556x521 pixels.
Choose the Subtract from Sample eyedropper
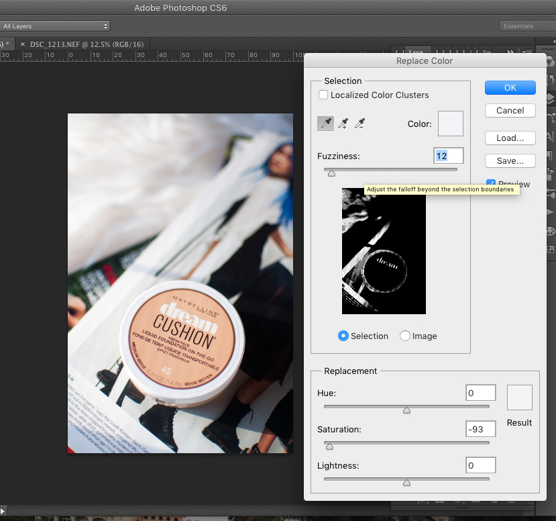click(x=359, y=124)
